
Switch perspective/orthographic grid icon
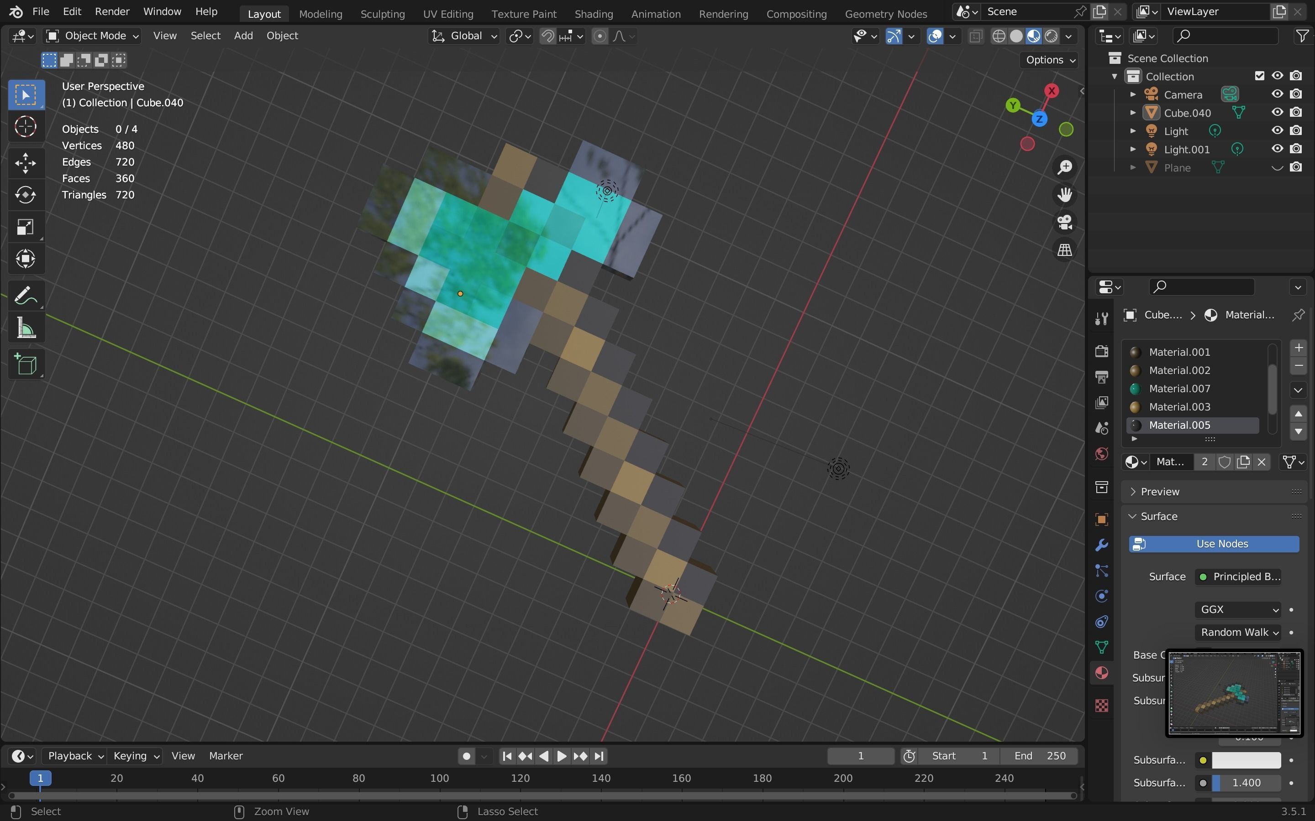click(x=1064, y=250)
